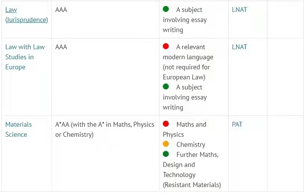
Task: Click the 'European Law)' text
Action: (x=184, y=77)
